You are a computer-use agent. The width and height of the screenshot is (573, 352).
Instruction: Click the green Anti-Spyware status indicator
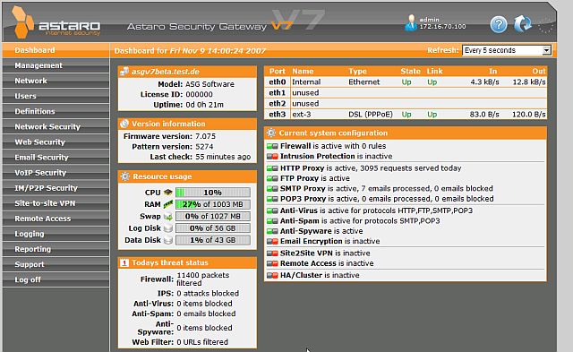click(272, 231)
